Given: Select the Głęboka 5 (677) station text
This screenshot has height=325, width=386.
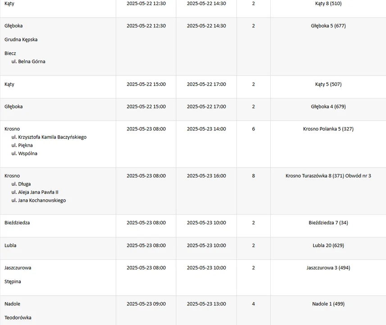Looking at the screenshot, I should 328,26.
